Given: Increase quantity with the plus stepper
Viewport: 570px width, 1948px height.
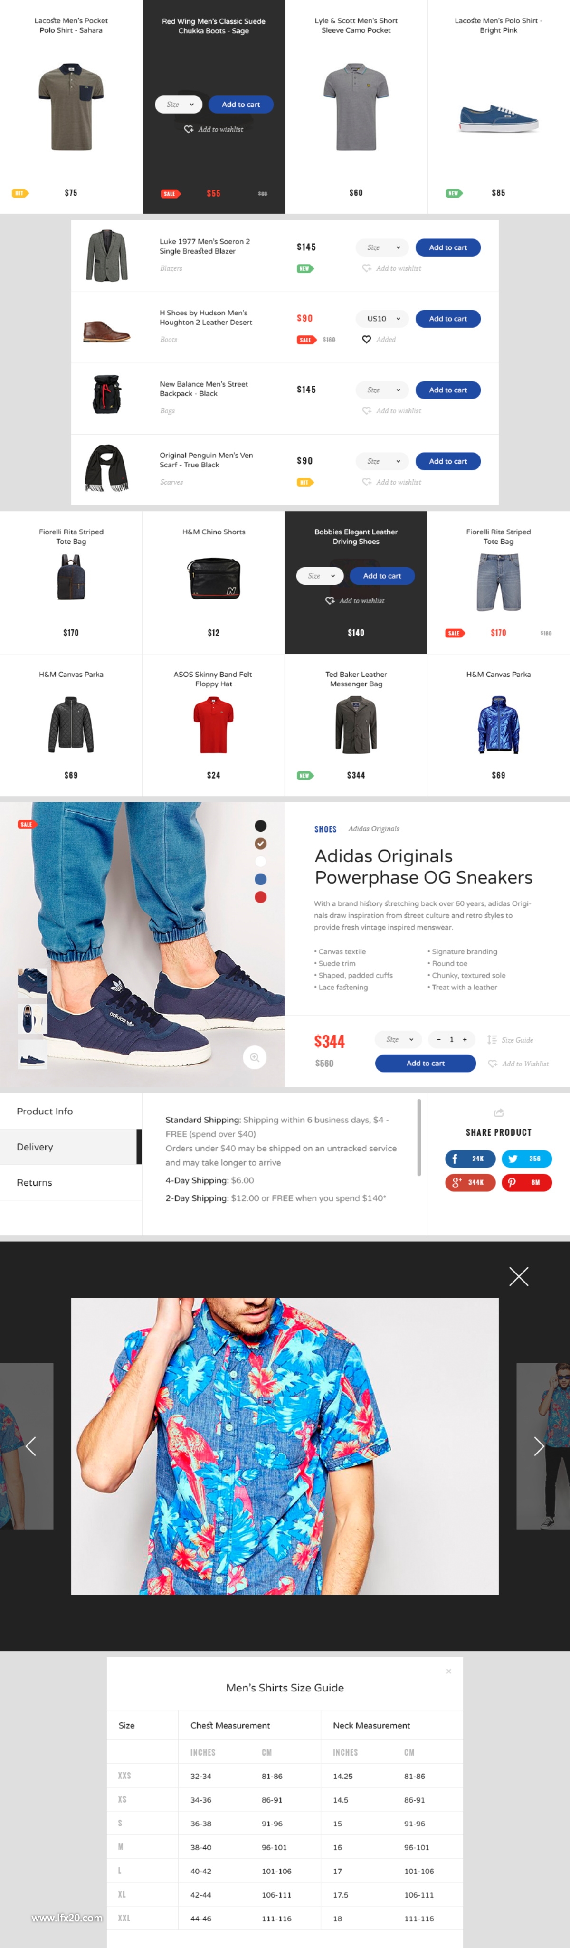Looking at the screenshot, I should click(465, 1040).
